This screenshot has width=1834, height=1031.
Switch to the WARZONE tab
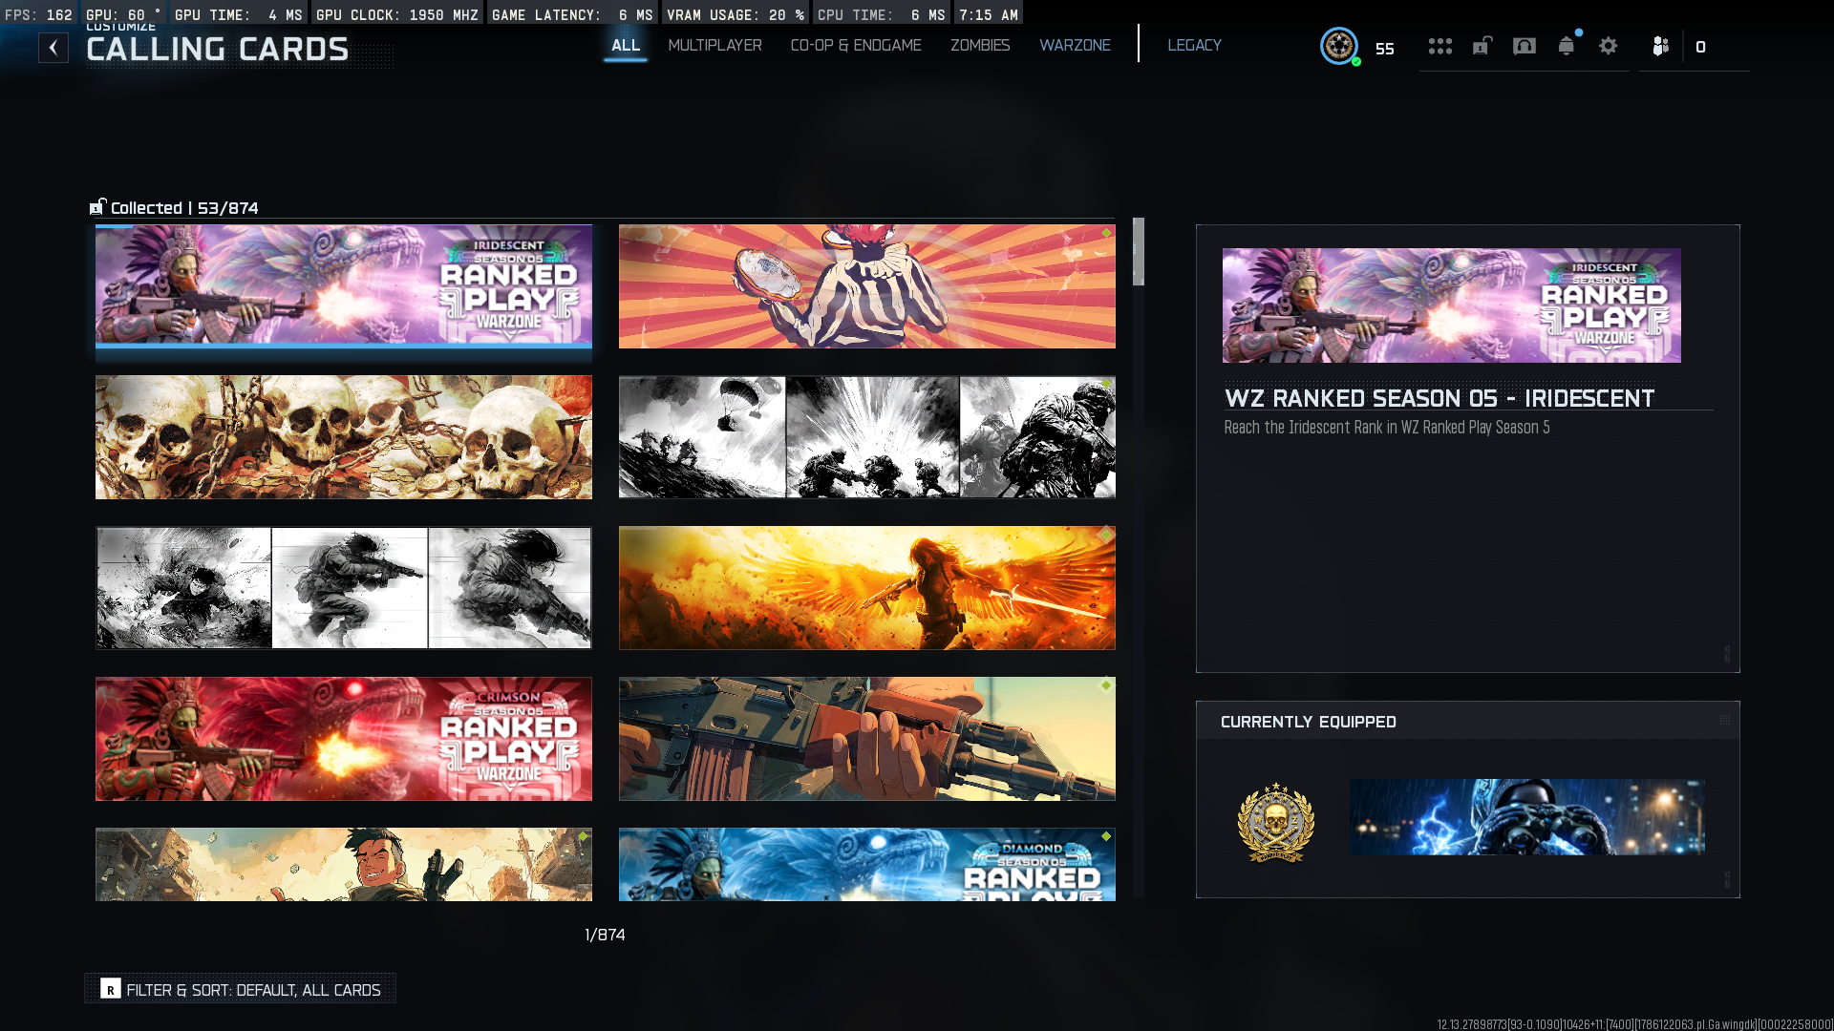pyautogui.click(x=1075, y=45)
